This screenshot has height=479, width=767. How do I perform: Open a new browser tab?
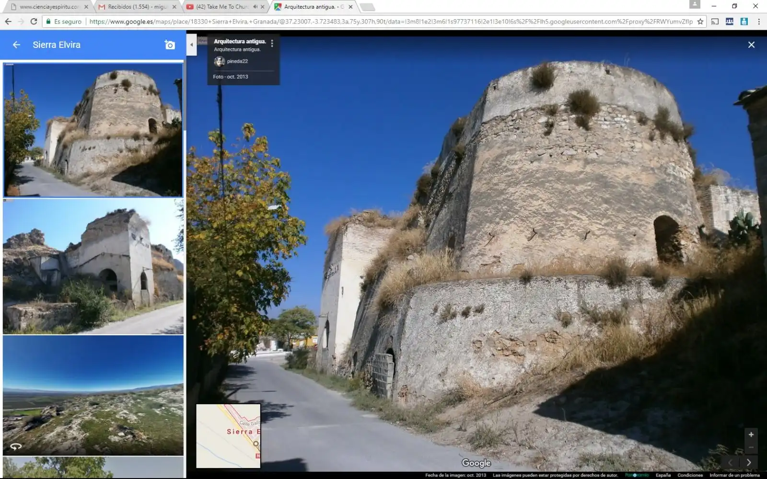click(x=367, y=7)
